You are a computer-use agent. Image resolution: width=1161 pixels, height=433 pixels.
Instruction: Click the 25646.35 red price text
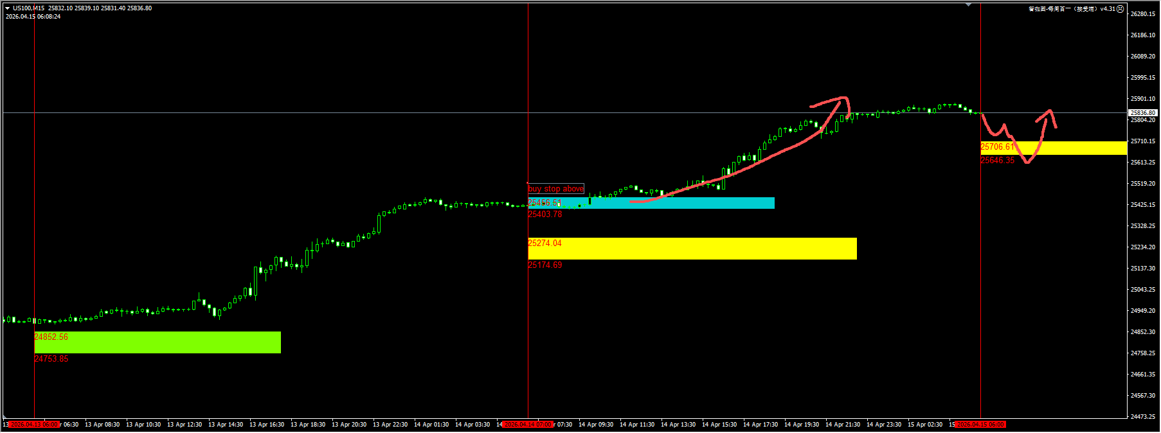coord(997,161)
